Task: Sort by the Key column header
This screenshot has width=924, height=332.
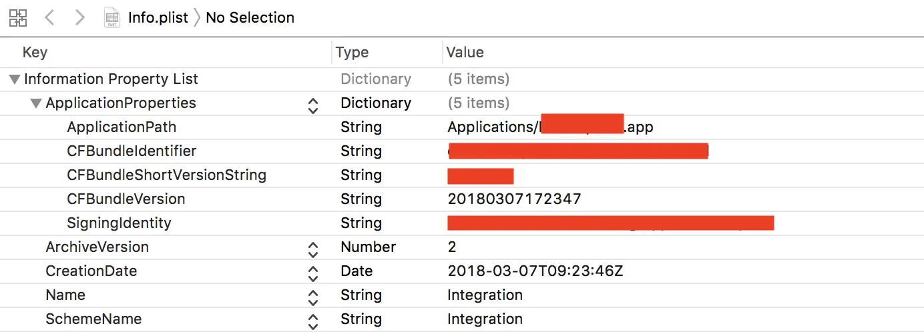Action: point(35,53)
